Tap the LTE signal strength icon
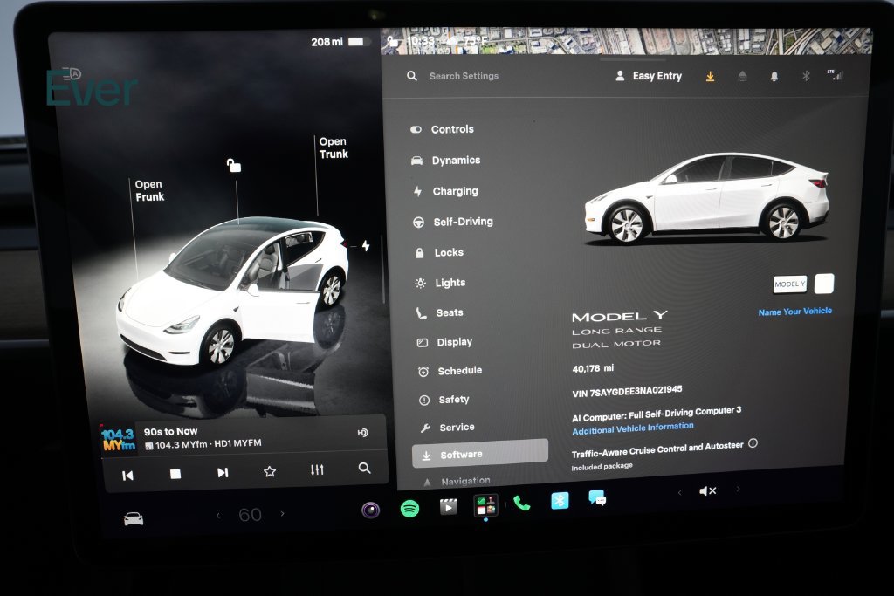Screen dimensions: 894x596 click(836, 75)
